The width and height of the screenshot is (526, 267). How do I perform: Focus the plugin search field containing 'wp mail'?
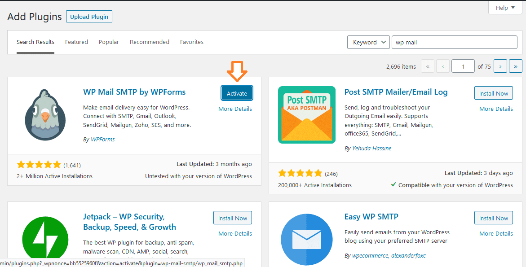coord(455,43)
